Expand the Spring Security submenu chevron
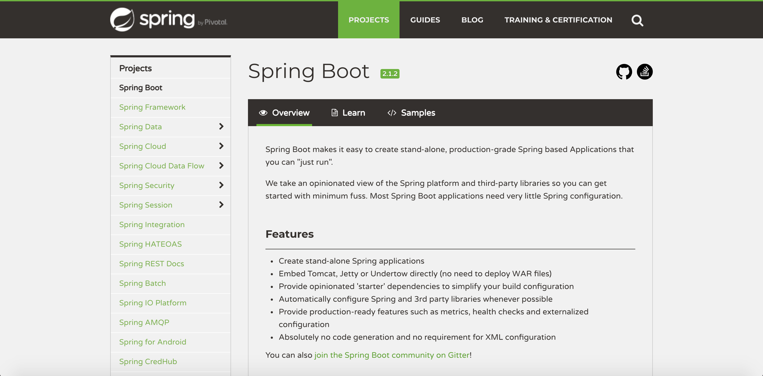This screenshot has width=763, height=376. (x=221, y=185)
